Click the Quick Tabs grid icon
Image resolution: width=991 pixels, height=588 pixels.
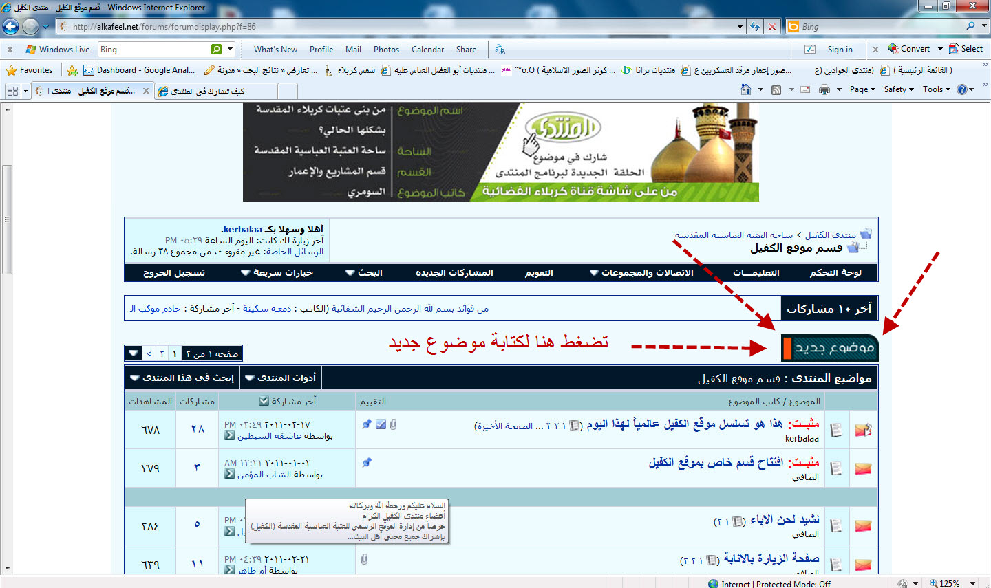(x=12, y=91)
